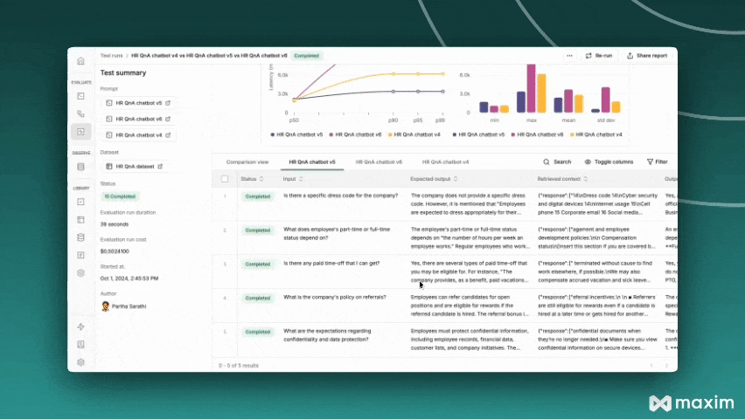Viewport: 745px width, 419px height.
Task: Sort by the Status column arrows
Action: 261,179
